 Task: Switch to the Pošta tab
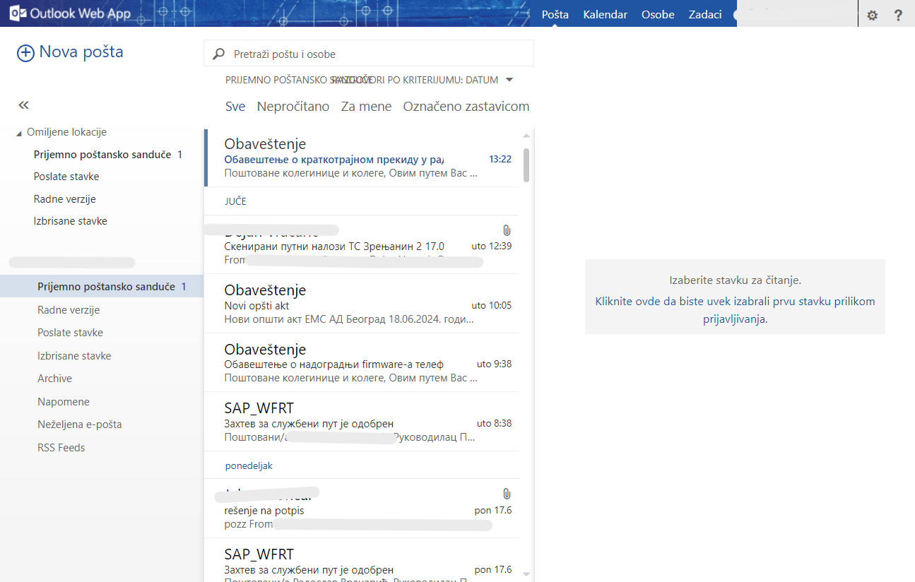[x=555, y=14]
